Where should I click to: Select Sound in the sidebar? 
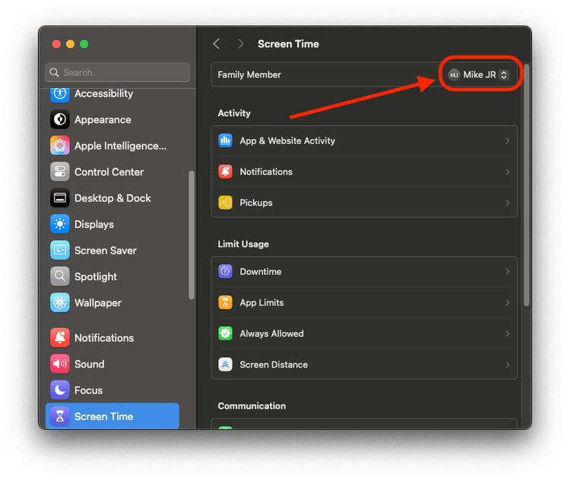coord(112,364)
